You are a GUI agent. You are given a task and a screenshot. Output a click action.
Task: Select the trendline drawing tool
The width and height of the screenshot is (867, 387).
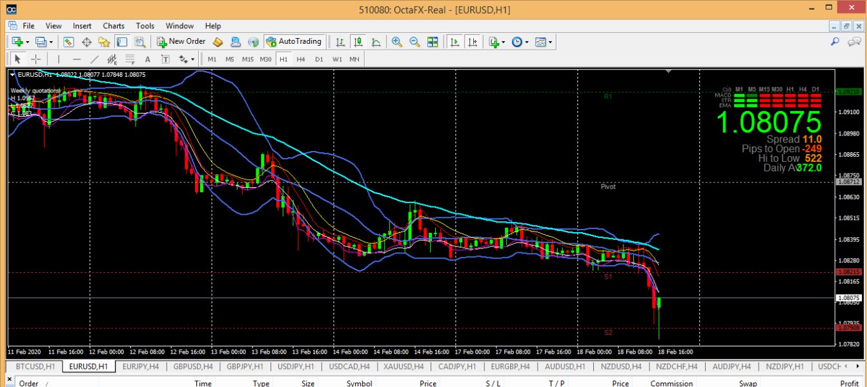pos(95,59)
